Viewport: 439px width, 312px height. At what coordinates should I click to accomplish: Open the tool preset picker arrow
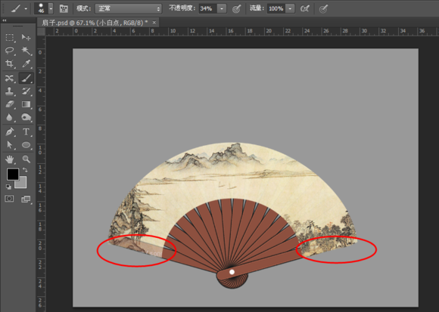[x=26, y=9]
